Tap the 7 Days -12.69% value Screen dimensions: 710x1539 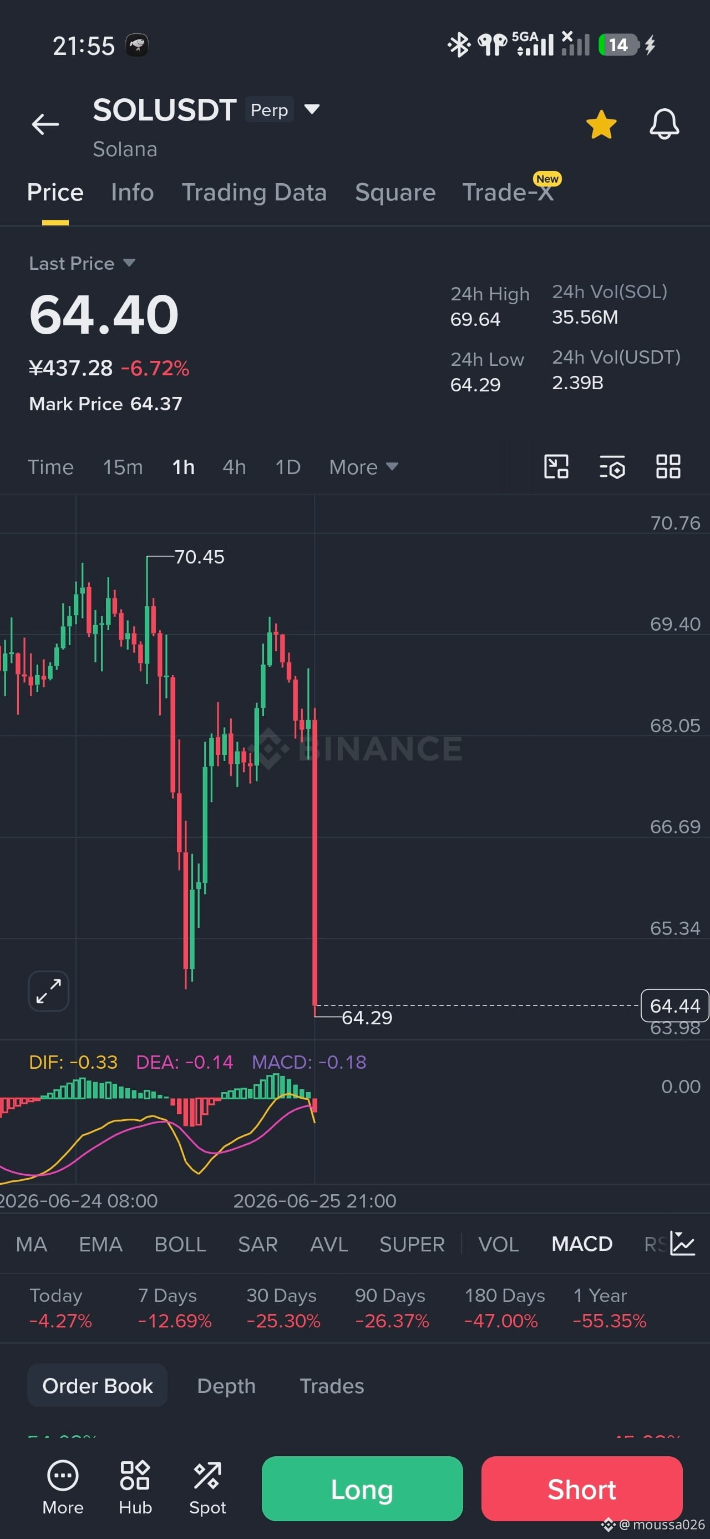click(174, 1321)
